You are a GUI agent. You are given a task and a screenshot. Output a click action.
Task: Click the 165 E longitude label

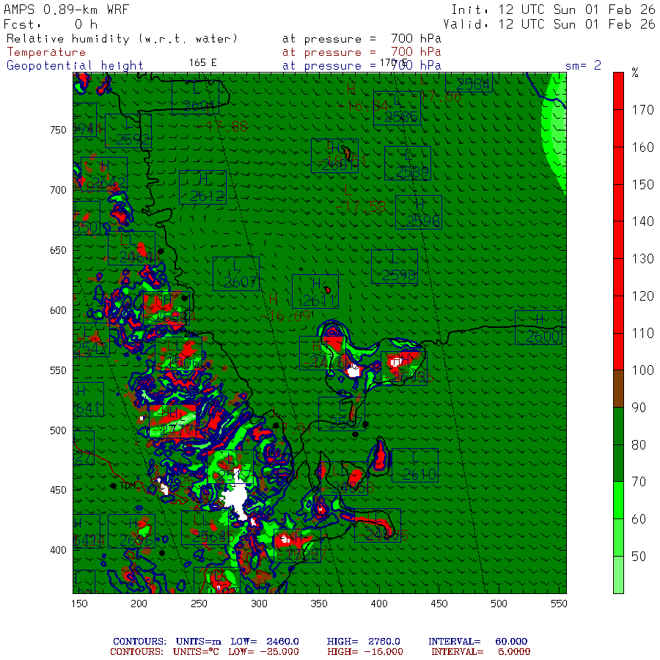(x=203, y=63)
